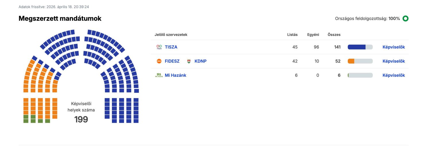This screenshot has height=149, width=429.
Task: View Képviselők for Mi Hazánk
Action: coord(393,75)
